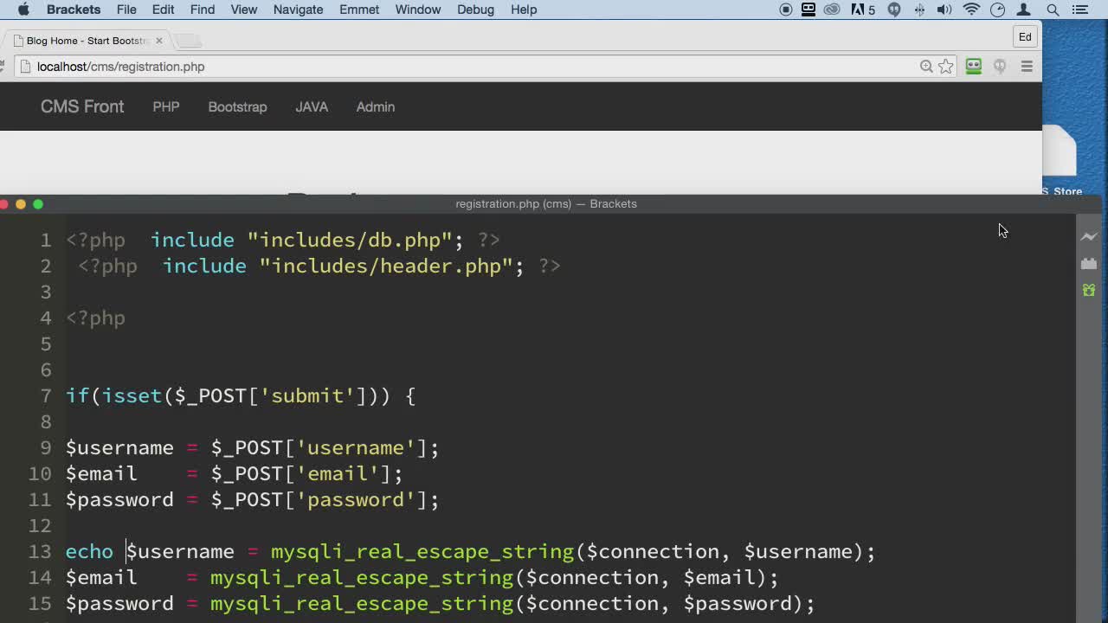Open the Wi-Fi menu
1108x623 pixels.
point(971,10)
